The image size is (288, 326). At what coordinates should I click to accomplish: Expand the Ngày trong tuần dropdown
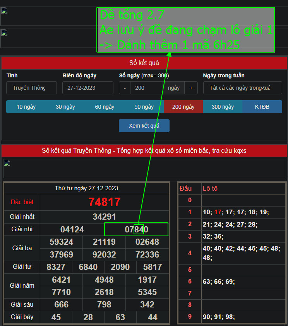coord(242,88)
